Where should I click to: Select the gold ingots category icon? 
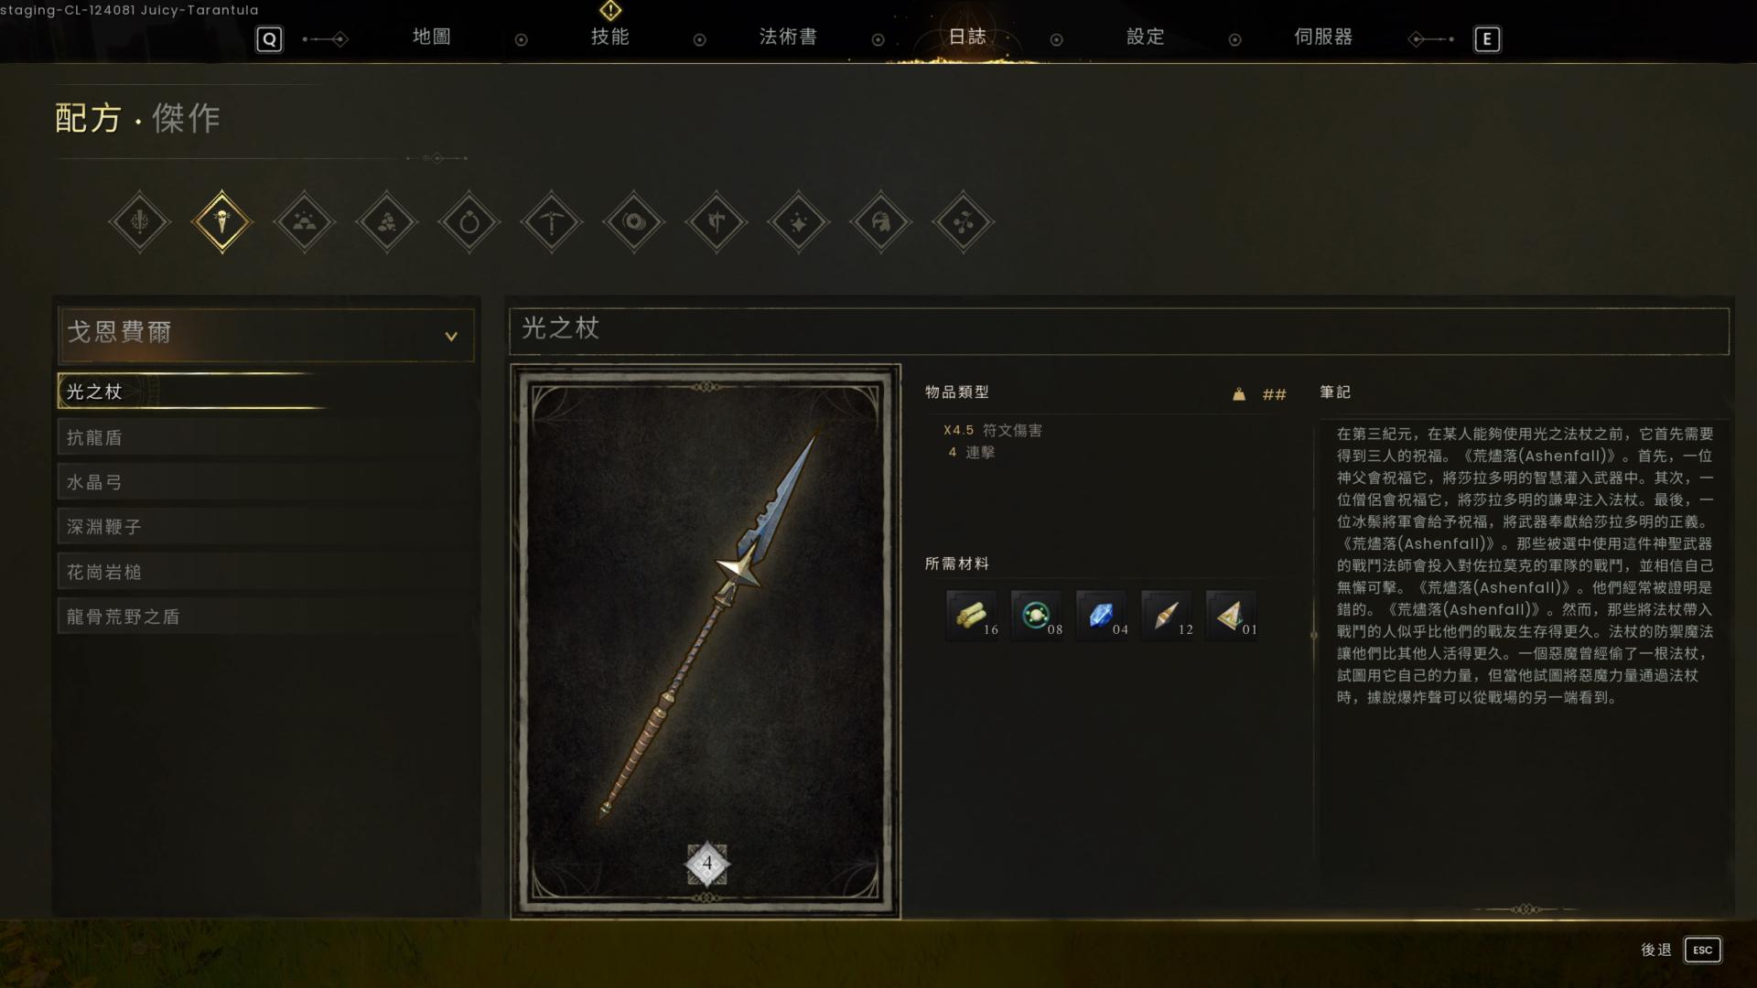(305, 222)
